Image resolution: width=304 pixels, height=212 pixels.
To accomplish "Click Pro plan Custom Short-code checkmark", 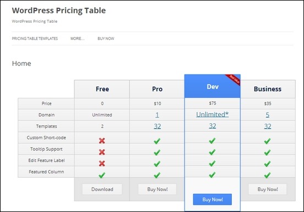I will [x=157, y=141].
